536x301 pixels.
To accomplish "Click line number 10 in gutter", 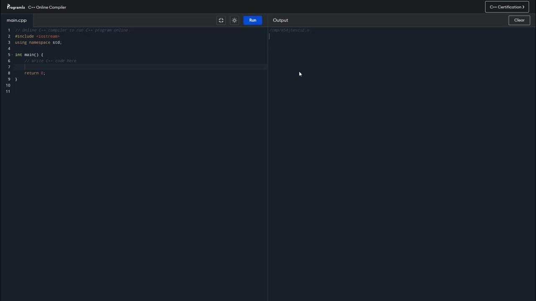I will point(8,85).
